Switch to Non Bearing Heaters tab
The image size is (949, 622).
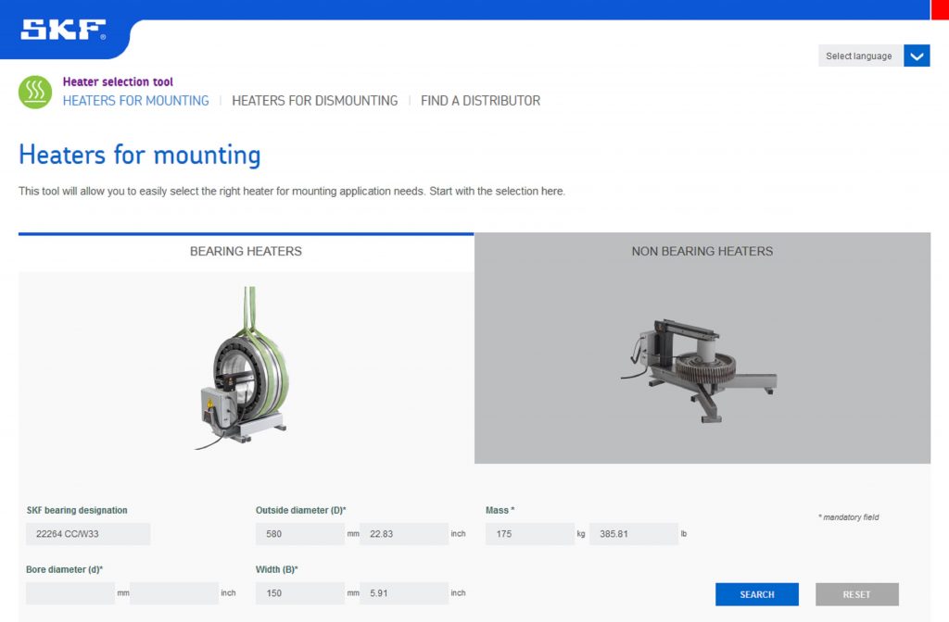point(702,251)
